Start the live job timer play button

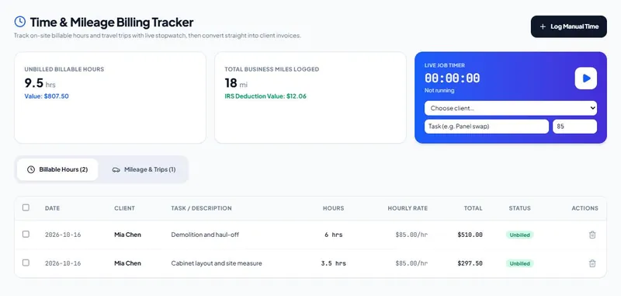(x=586, y=78)
